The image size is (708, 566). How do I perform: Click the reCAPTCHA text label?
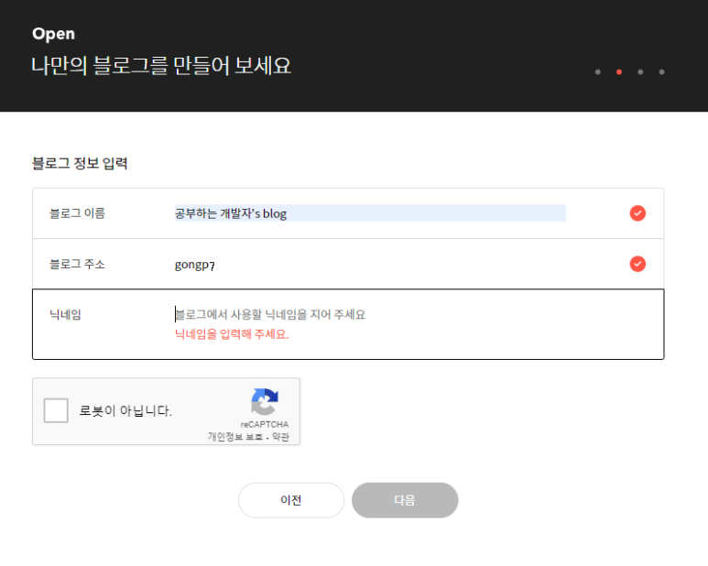tap(264, 424)
